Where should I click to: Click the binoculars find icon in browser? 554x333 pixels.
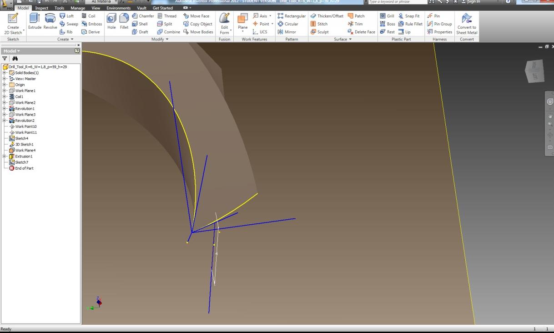click(x=15, y=58)
